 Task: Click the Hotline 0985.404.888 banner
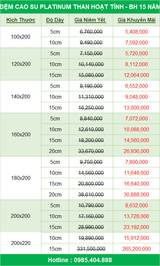80,260
